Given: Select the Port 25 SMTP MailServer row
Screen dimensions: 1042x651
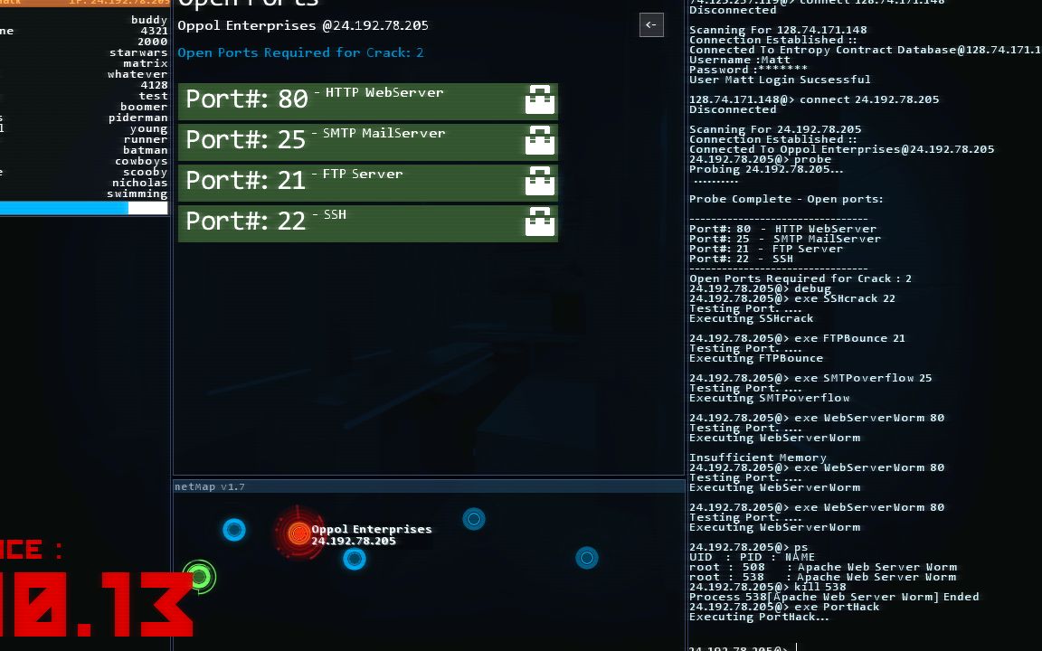Looking at the screenshot, I should 368,141.
